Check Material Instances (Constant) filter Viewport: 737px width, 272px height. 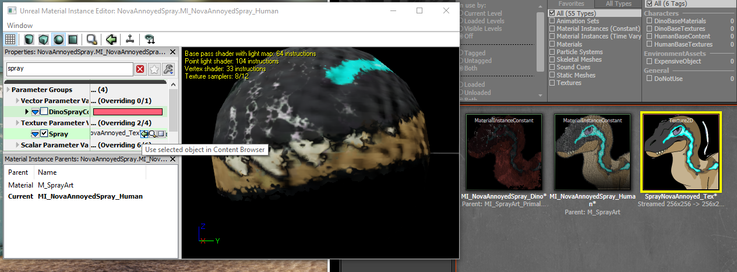point(552,29)
